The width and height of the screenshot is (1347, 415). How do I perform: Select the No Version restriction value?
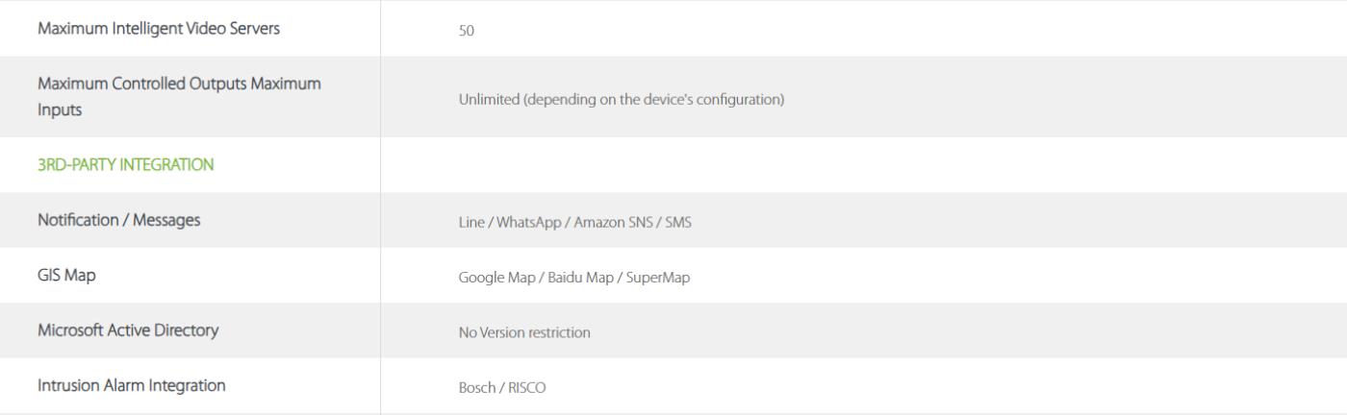tap(524, 333)
